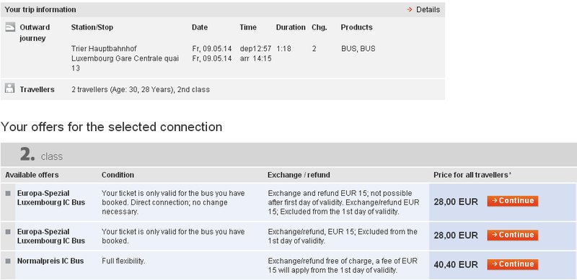577x280 pixels.
Task: Click the Price for all travellers header
Action: click(472, 175)
